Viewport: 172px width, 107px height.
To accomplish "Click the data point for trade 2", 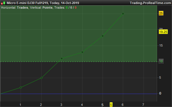I will tap(41, 78).
